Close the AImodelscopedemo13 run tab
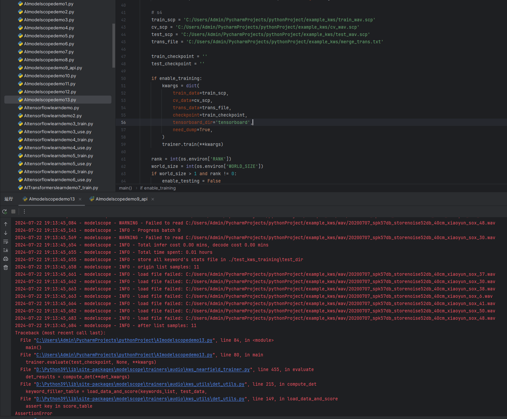Image resolution: width=507 pixels, height=419 pixels. pos(80,199)
